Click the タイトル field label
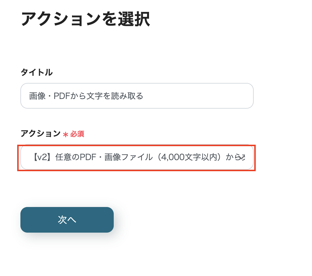Viewport: 312px width, 276px height. 36,72
